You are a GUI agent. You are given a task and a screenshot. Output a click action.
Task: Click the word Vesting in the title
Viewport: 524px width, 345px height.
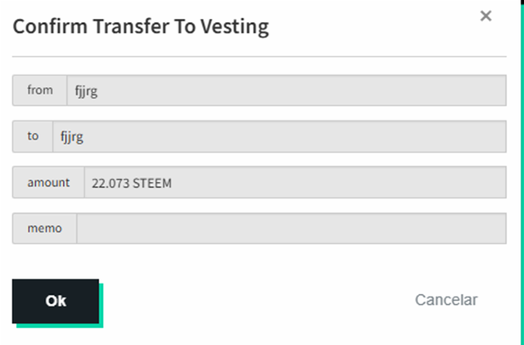point(236,27)
